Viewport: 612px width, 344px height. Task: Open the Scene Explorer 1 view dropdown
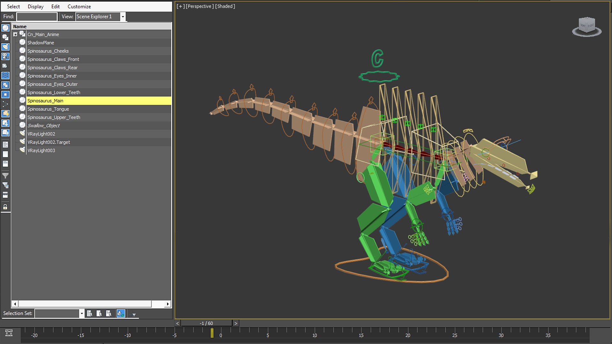tap(123, 17)
